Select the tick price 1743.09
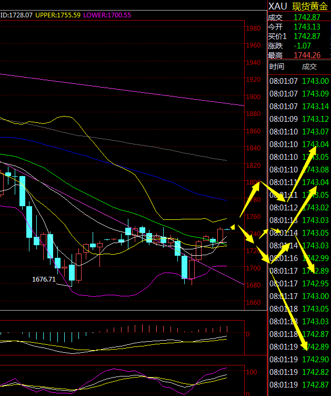 pos(315,94)
